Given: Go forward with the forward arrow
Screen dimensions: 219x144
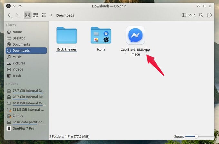Looking at the screenshot, I should pyautogui.click(x=17, y=15).
